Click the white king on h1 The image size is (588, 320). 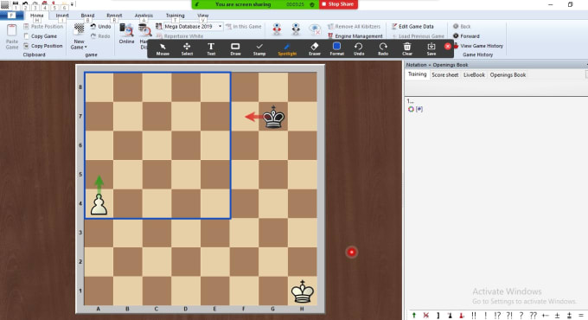tap(303, 291)
